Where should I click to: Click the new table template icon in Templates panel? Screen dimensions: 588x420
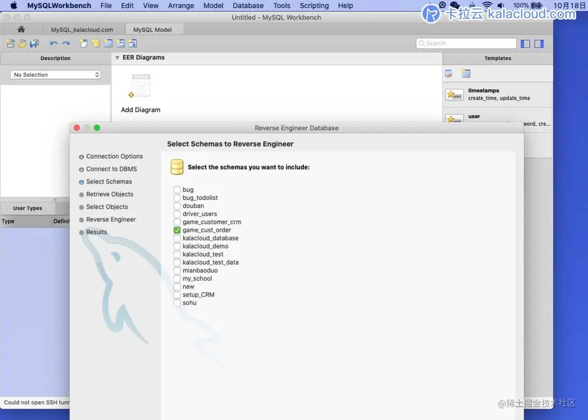pos(466,74)
